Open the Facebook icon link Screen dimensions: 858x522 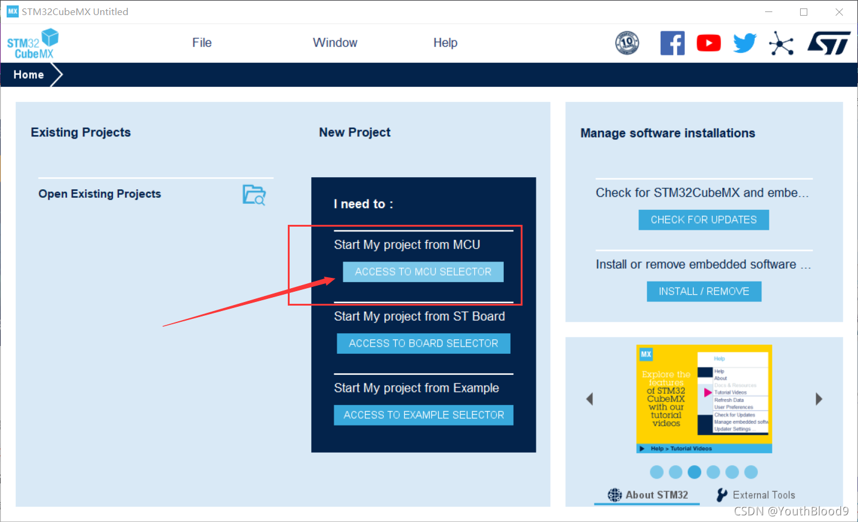pyautogui.click(x=672, y=43)
